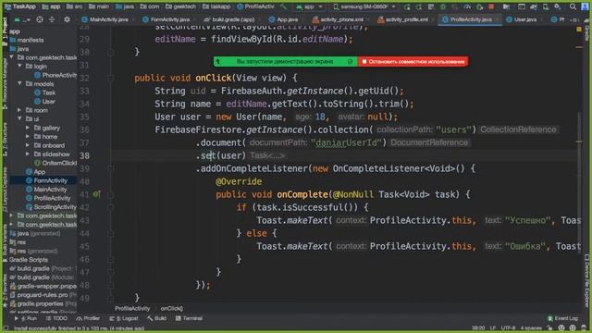
Task: Open the Logcat tool window
Action: tap(124, 318)
